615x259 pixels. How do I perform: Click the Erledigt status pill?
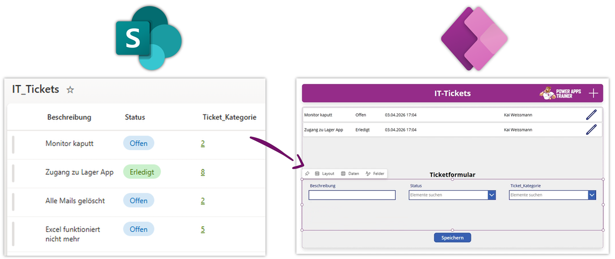point(142,172)
